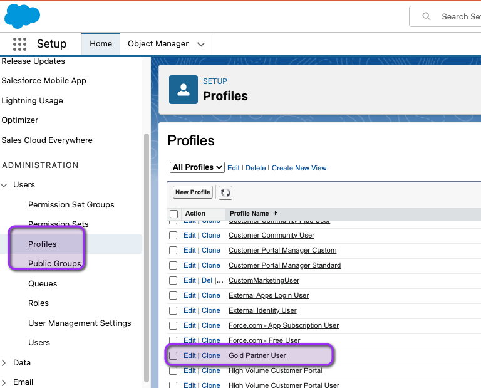Click the Delete view link
Image resolution: width=481 pixels, height=388 pixels.
[x=256, y=168]
